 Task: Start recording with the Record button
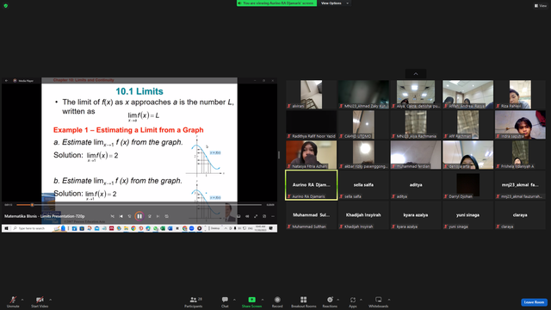(x=277, y=301)
